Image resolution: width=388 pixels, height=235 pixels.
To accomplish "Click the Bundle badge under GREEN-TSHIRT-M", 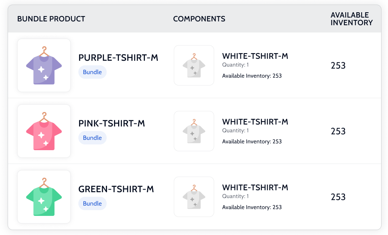I will 93,204.
